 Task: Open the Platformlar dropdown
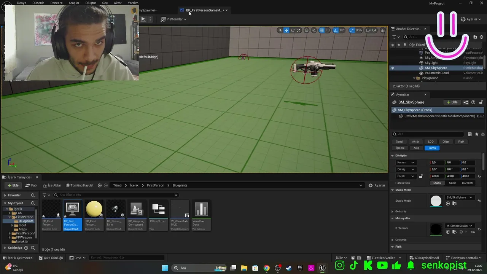(173, 19)
